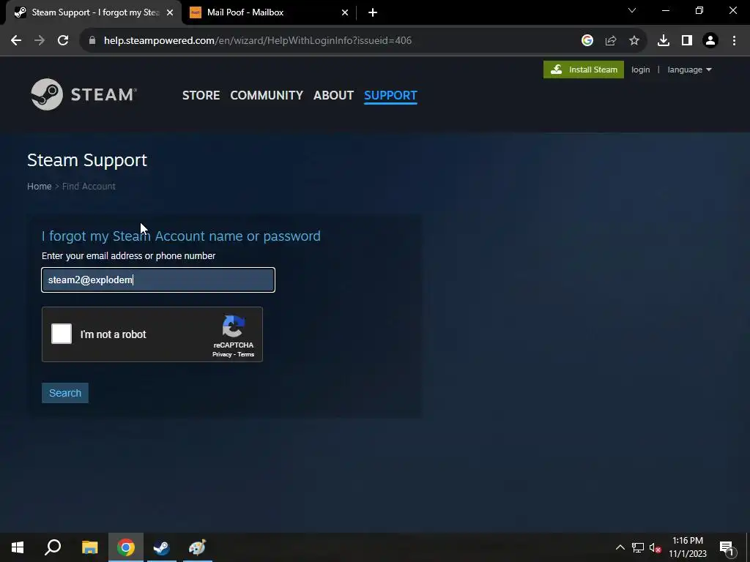The image size is (750, 562).
Task: Reload the current page
Action: point(63,41)
